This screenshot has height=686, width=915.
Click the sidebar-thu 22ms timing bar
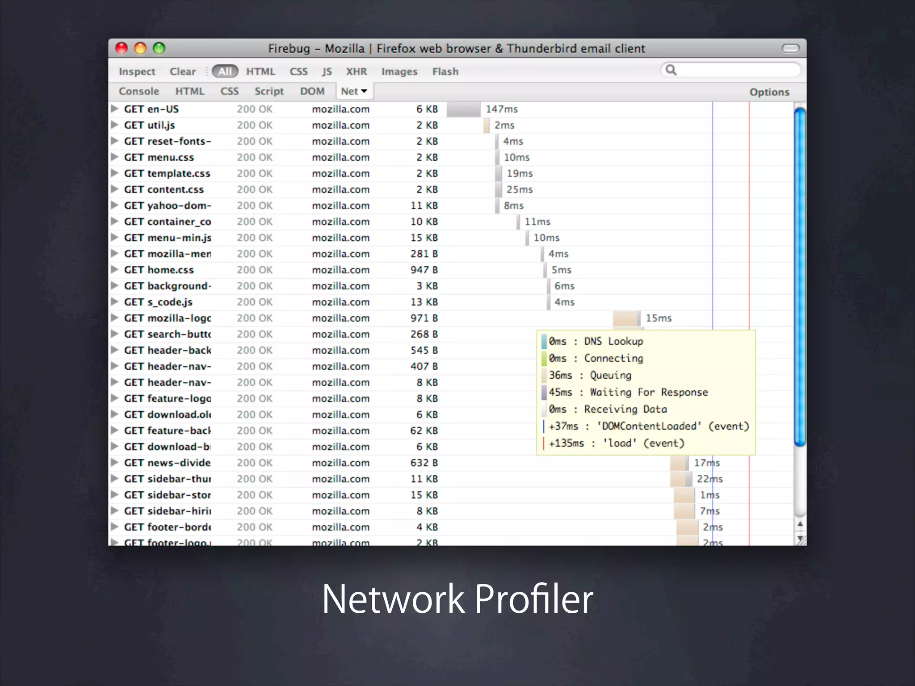(681, 479)
